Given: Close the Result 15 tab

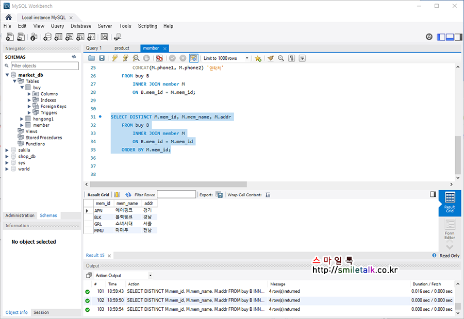Looking at the screenshot, I should click(109, 256).
